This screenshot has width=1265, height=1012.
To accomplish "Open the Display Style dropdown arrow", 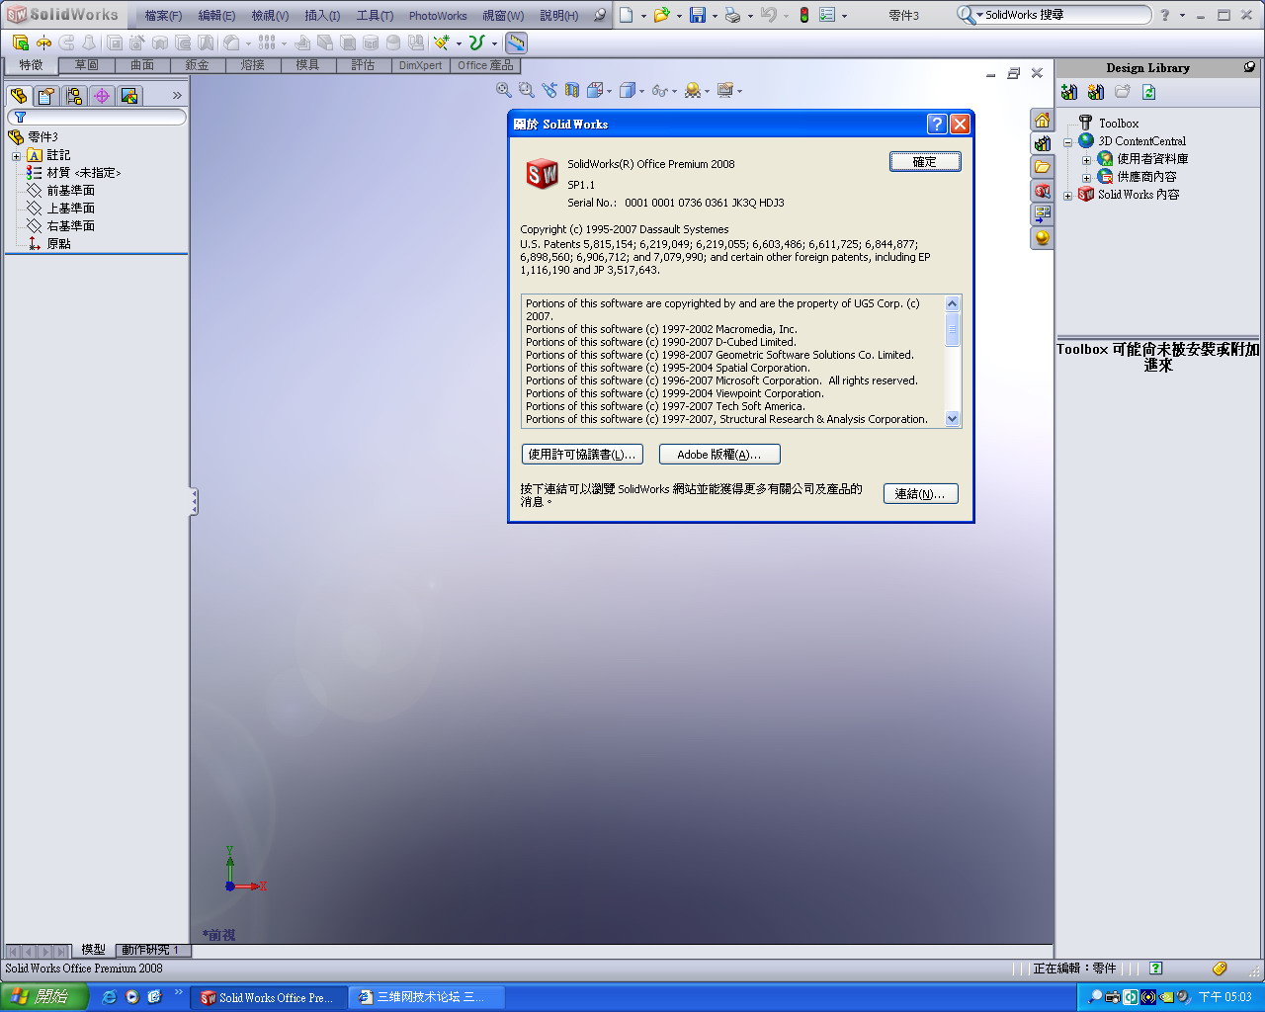I will (x=642, y=92).
